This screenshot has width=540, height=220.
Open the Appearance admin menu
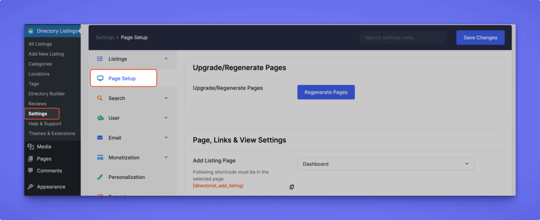click(51, 187)
